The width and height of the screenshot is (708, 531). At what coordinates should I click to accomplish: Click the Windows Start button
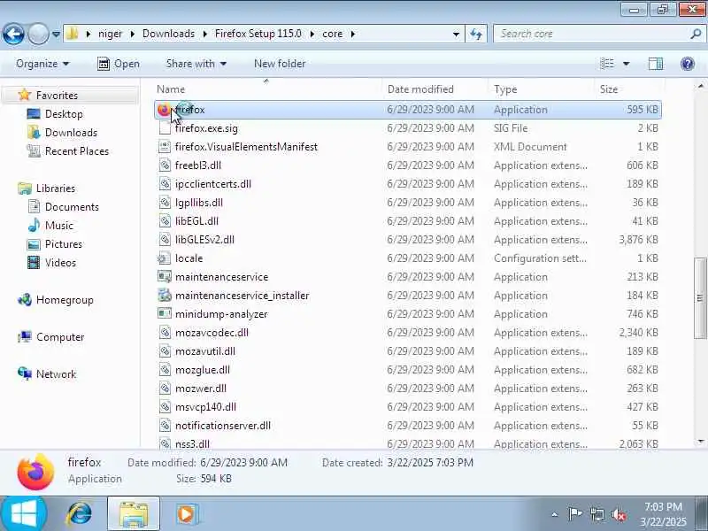tap(24, 514)
